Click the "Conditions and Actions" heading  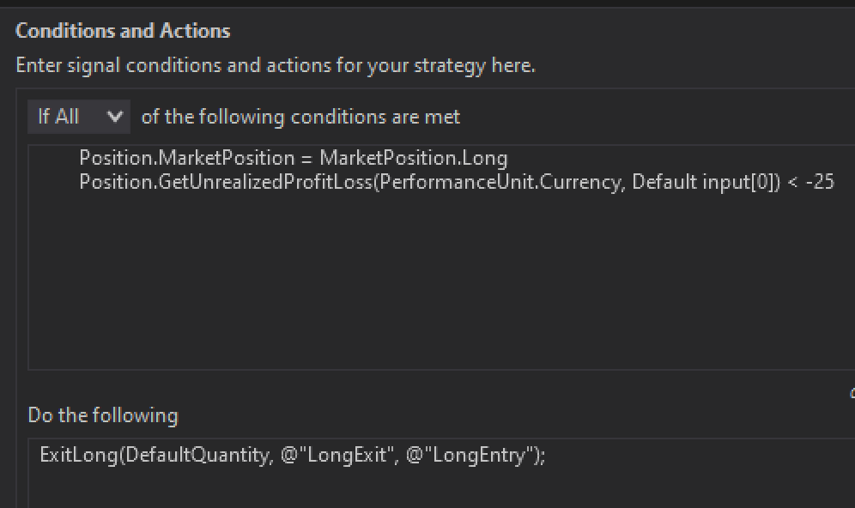(x=123, y=31)
